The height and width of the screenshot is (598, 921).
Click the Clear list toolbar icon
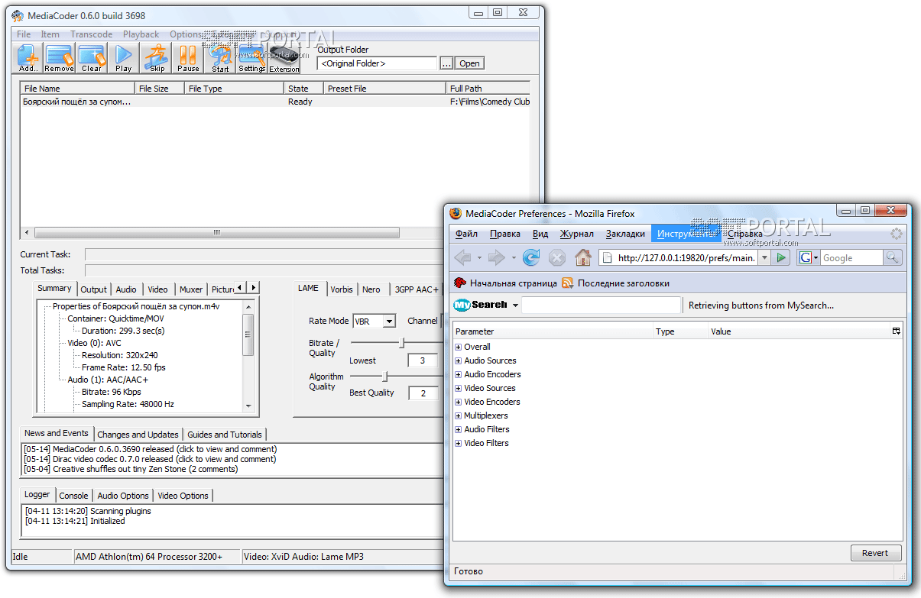[92, 58]
